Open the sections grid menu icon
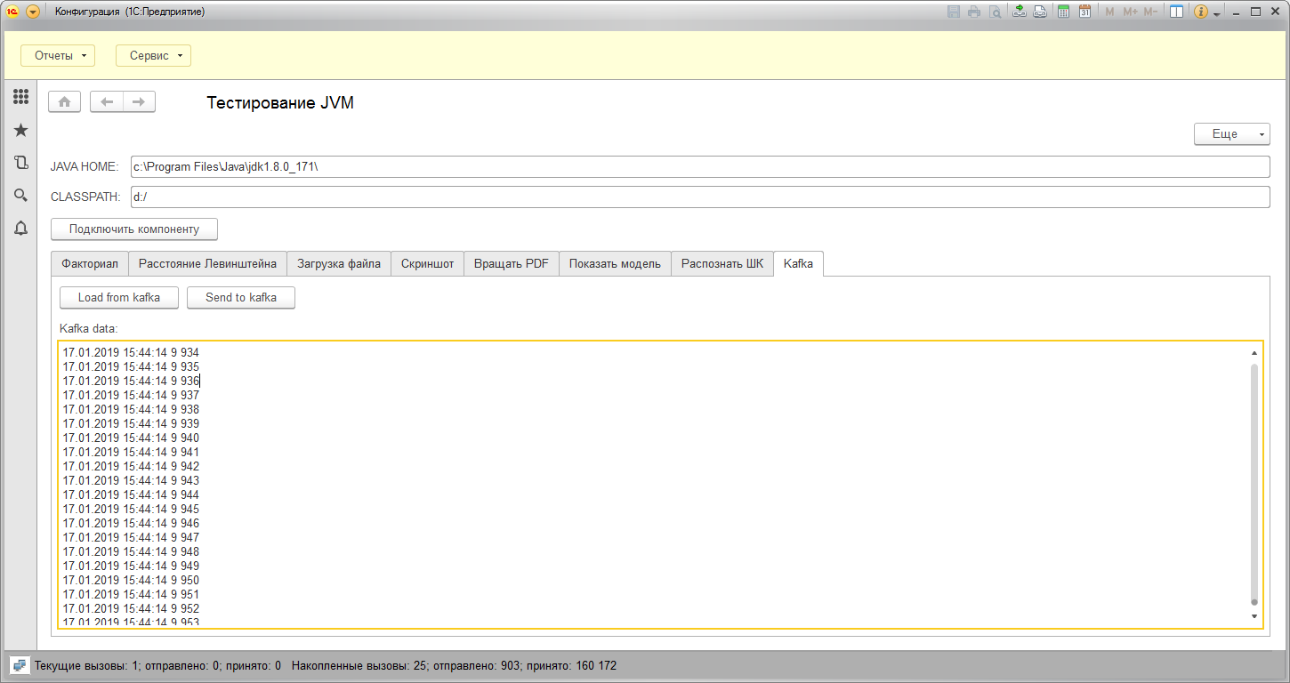The image size is (1290, 683). [x=20, y=96]
